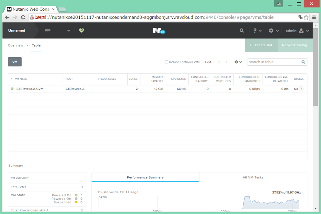Click the Cluster-wide CPU Usage chart
The width and height of the screenshot is (321, 214).
tap(199, 202)
